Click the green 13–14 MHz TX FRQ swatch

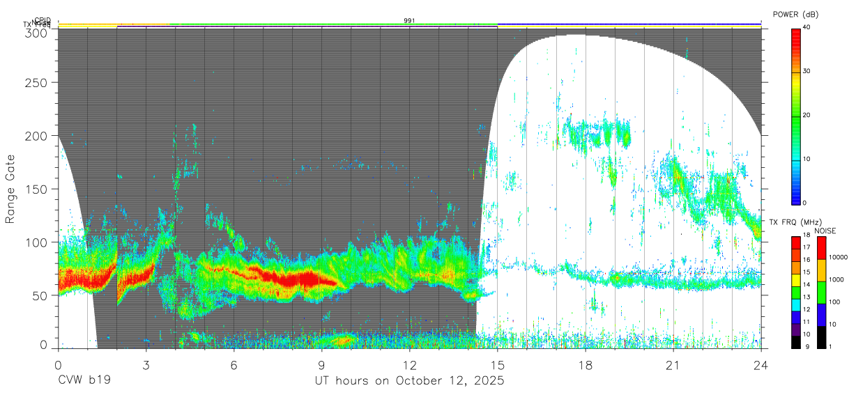coord(796,293)
